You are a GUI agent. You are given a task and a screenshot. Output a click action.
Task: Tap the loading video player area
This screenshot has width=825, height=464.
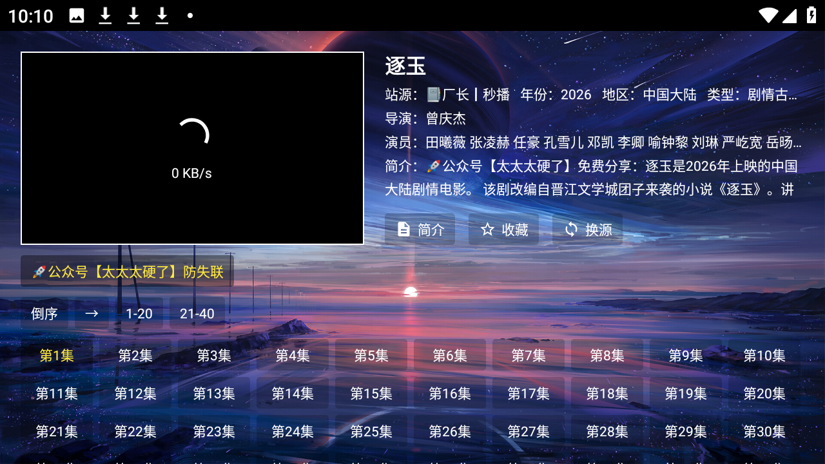point(192,148)
